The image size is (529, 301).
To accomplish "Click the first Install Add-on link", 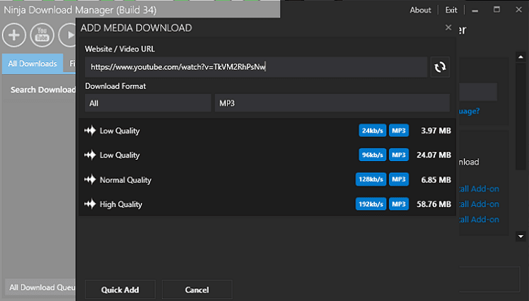I will pyautogui.click(x=479, y=189).
